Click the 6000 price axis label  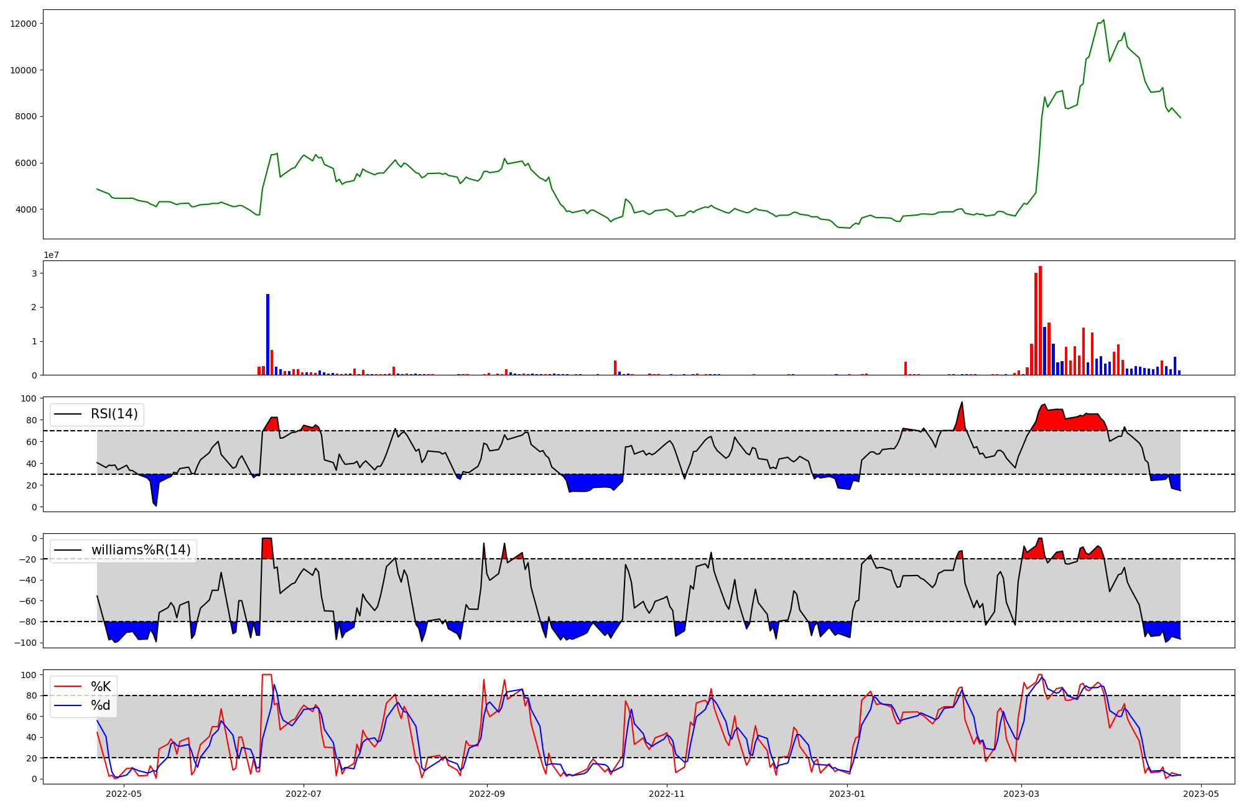(x=26, y=163)
